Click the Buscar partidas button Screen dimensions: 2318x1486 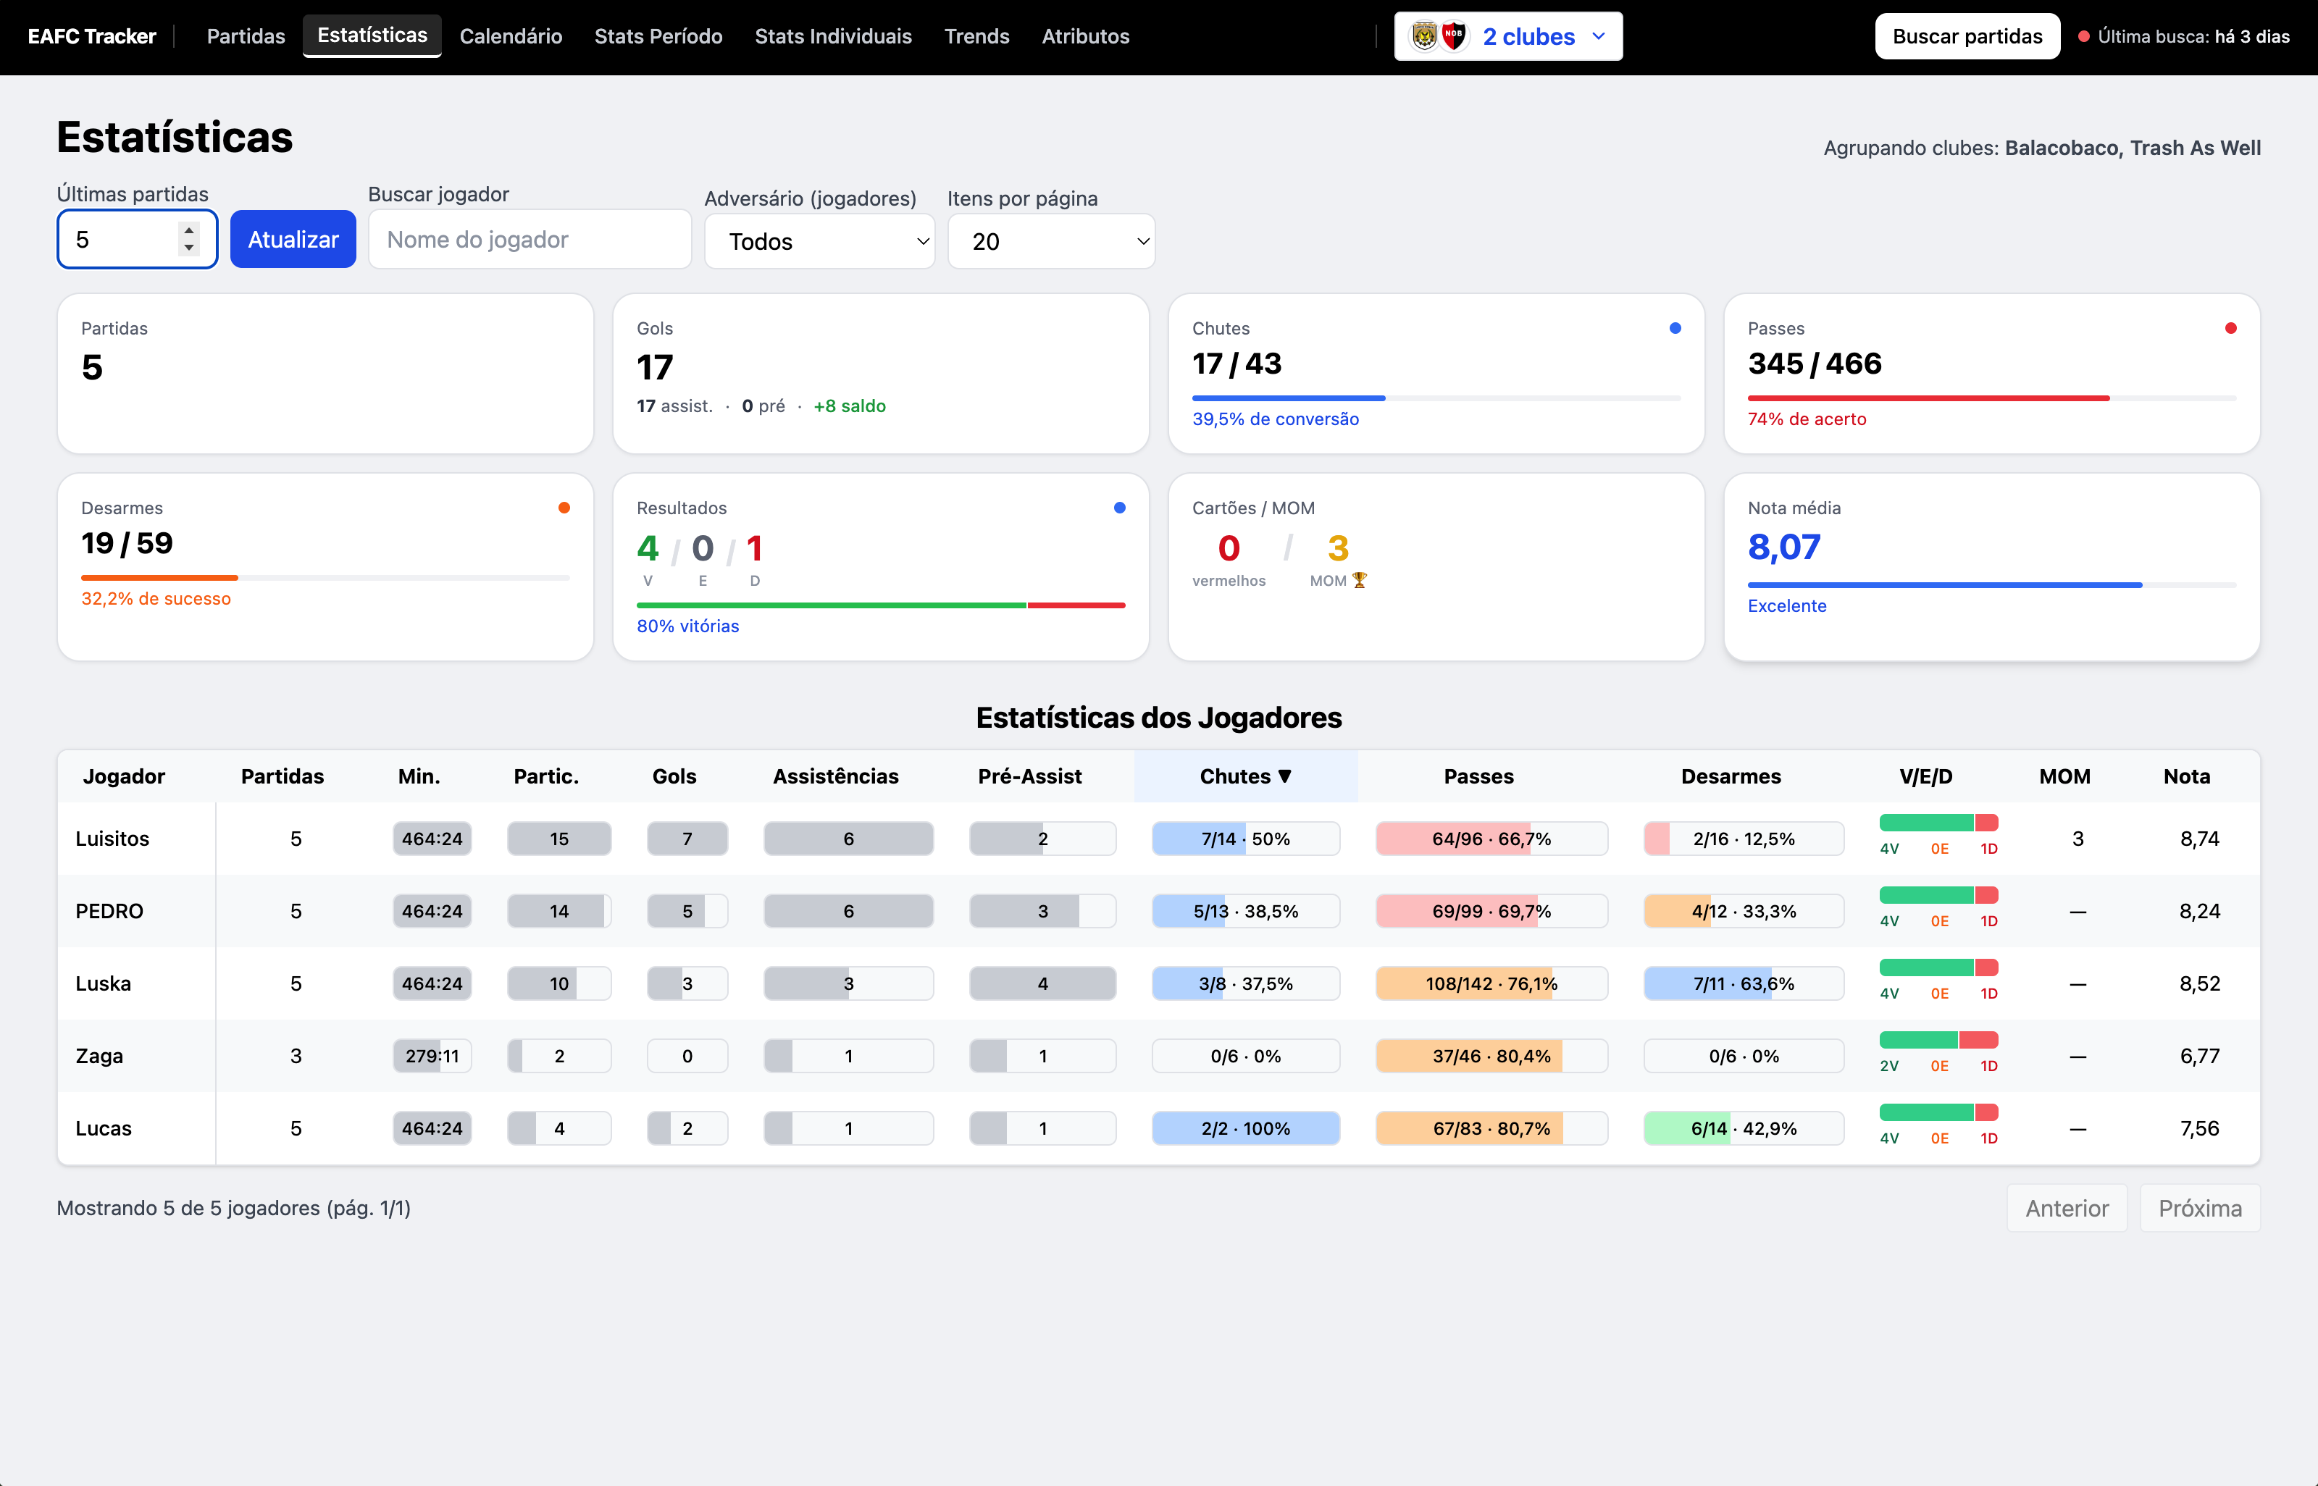point(1967,37)
